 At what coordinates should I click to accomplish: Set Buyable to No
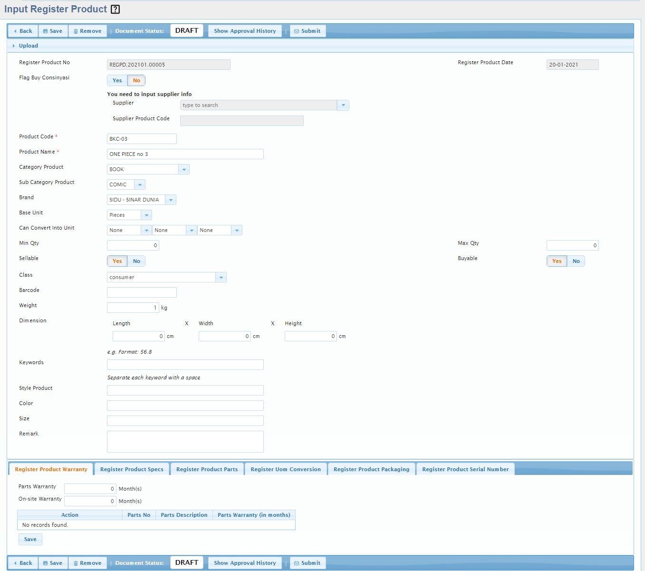tap(576, 261)
